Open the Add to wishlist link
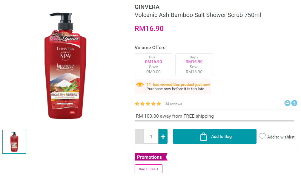This screenshot has width=301, height=176. [281, 137]
